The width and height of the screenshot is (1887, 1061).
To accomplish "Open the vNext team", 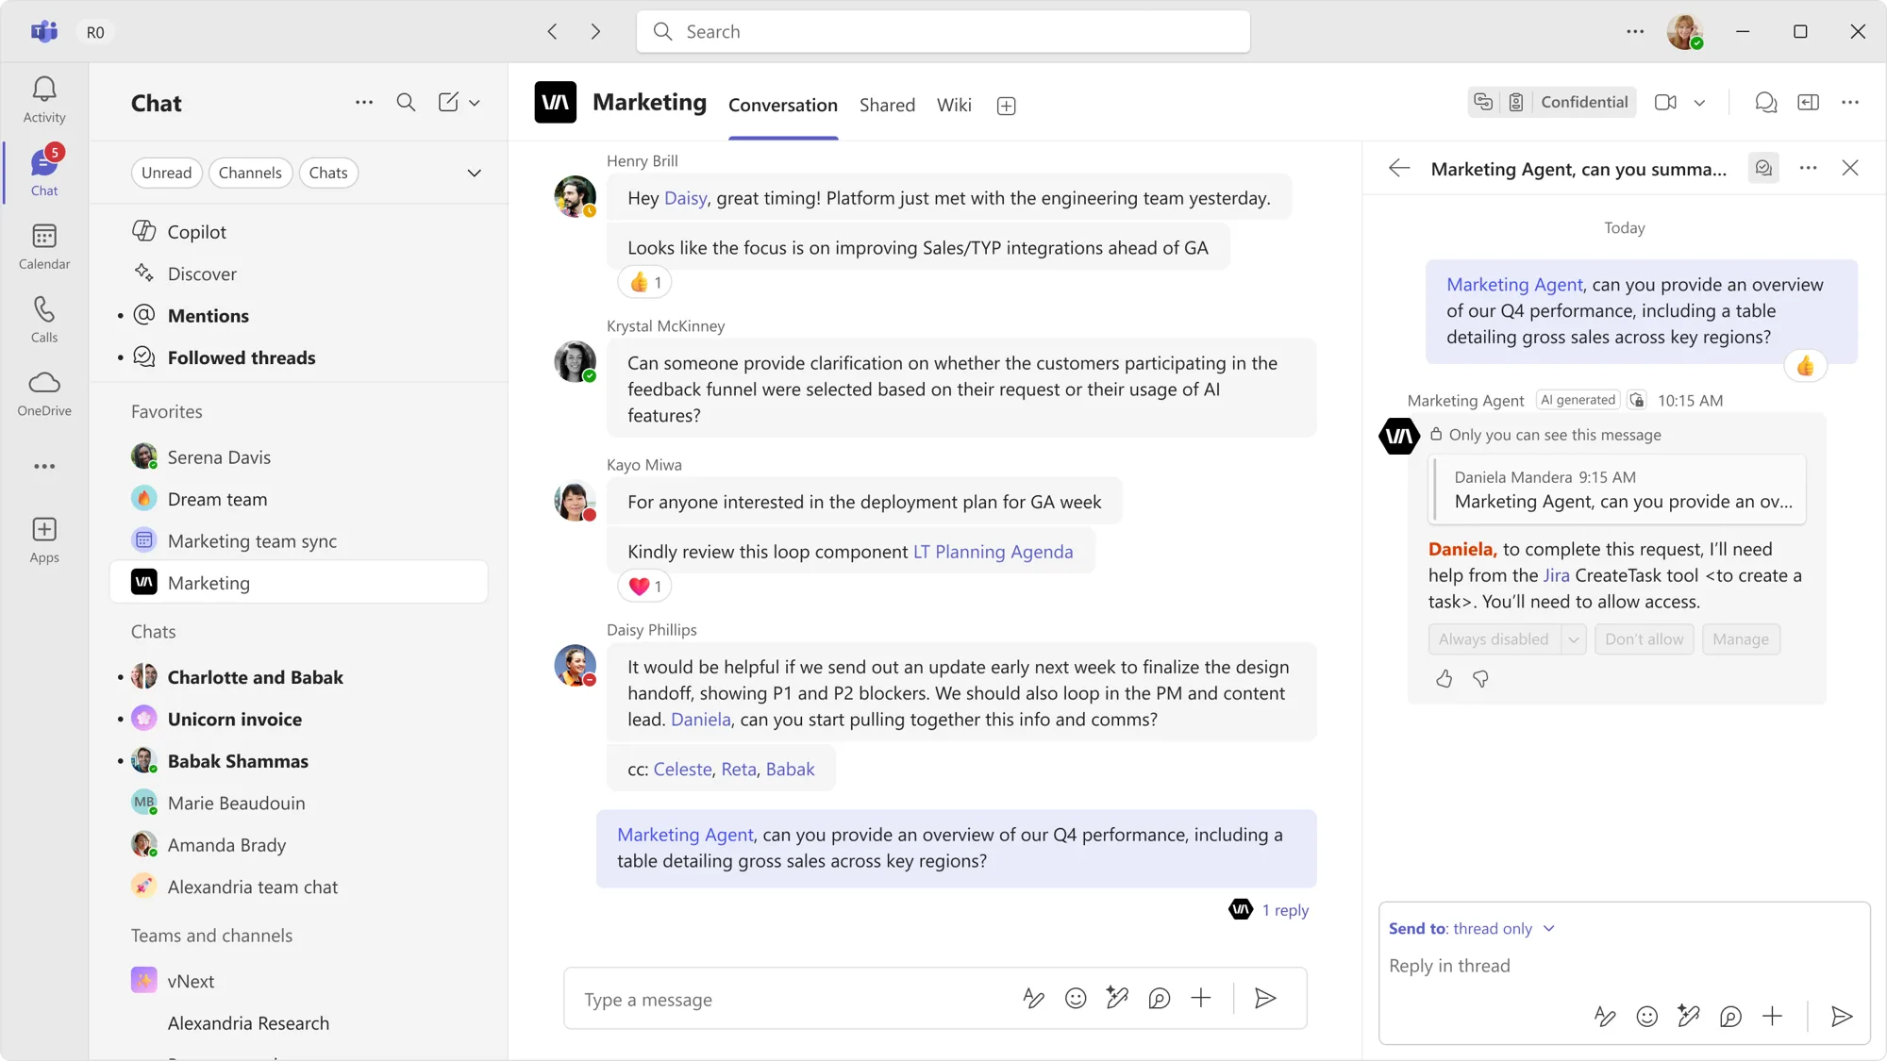I will (x=298, y=981).
